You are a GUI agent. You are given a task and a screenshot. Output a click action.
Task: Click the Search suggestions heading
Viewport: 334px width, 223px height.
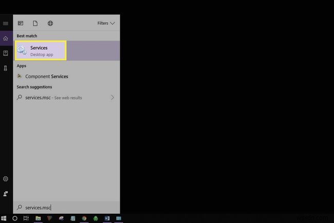coord(34,87)
